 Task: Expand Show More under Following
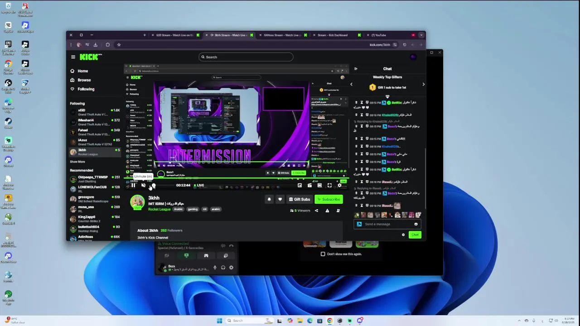point(77,162)
